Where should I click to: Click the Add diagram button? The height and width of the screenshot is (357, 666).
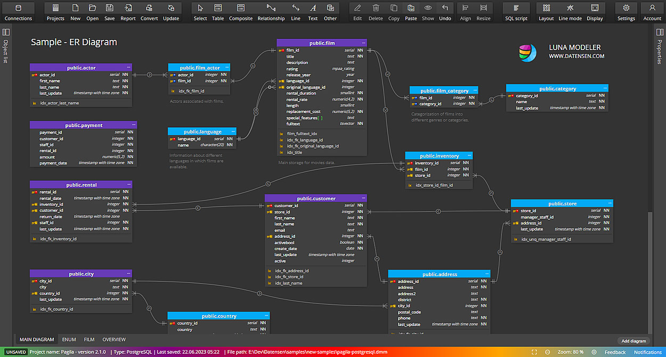pos(633,341)
